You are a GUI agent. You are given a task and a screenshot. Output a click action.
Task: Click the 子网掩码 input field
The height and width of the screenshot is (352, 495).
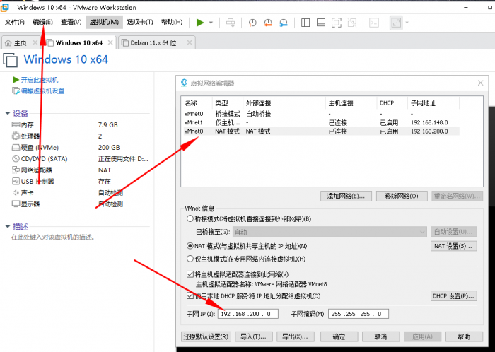(359, 314)
